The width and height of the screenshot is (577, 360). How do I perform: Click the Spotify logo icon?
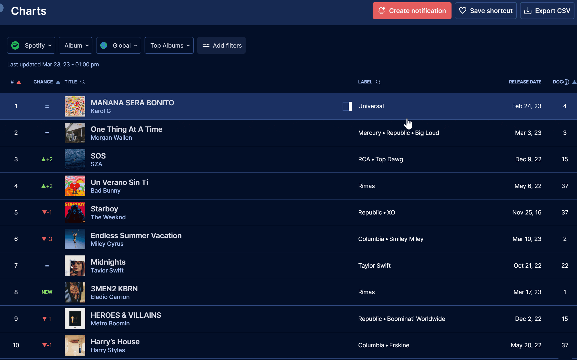(16, 46)
